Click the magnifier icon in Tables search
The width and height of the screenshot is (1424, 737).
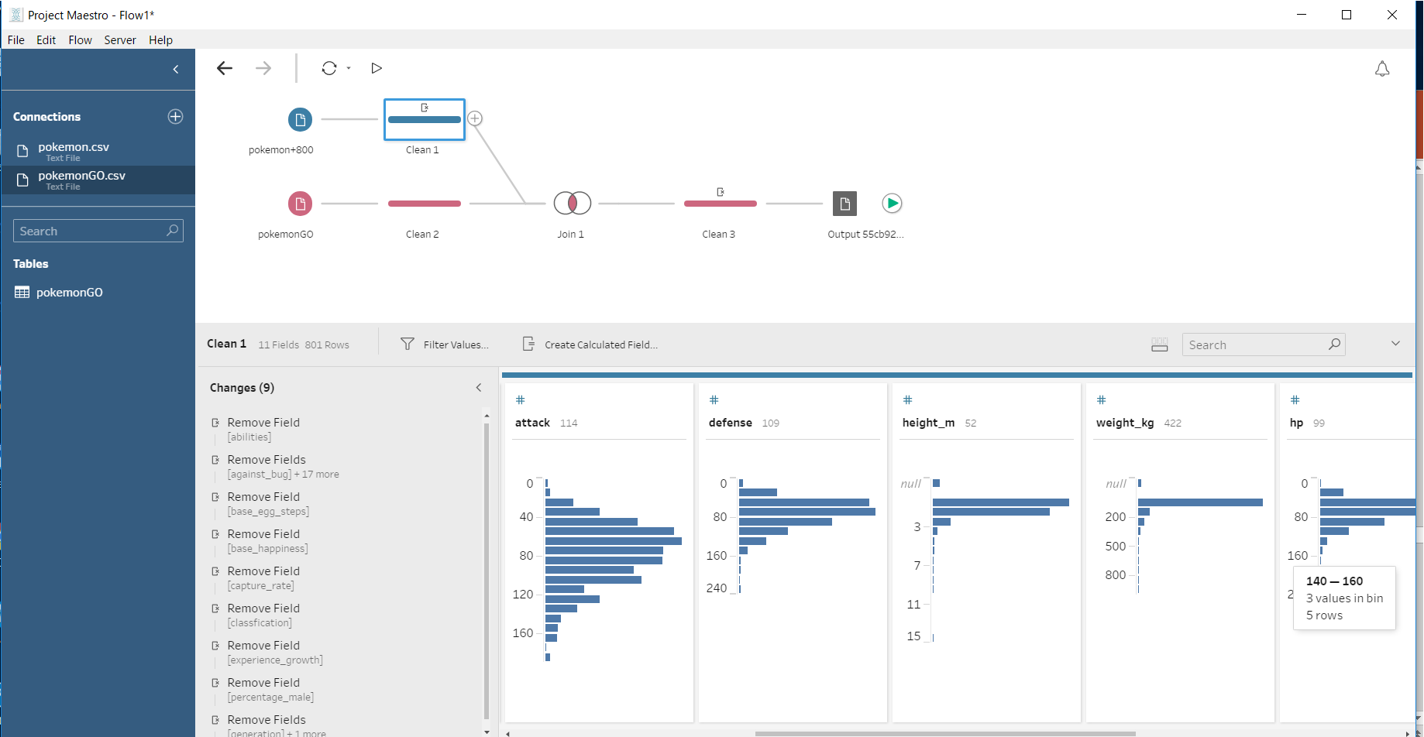tap(172, 231)
